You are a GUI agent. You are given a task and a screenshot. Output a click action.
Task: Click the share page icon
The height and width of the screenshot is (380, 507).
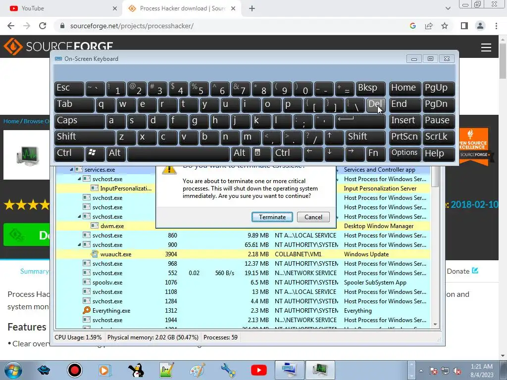(429, 26)
